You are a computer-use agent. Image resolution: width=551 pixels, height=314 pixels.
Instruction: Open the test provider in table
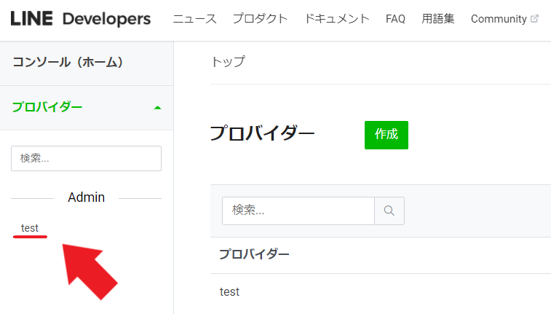point(229,292)
